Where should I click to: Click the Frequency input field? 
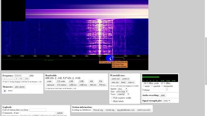coord(22,76)
